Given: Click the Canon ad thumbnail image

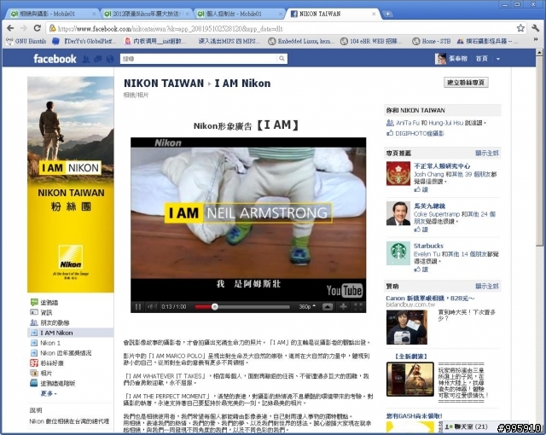Looking at the screenshot, I should coord(407,328).
